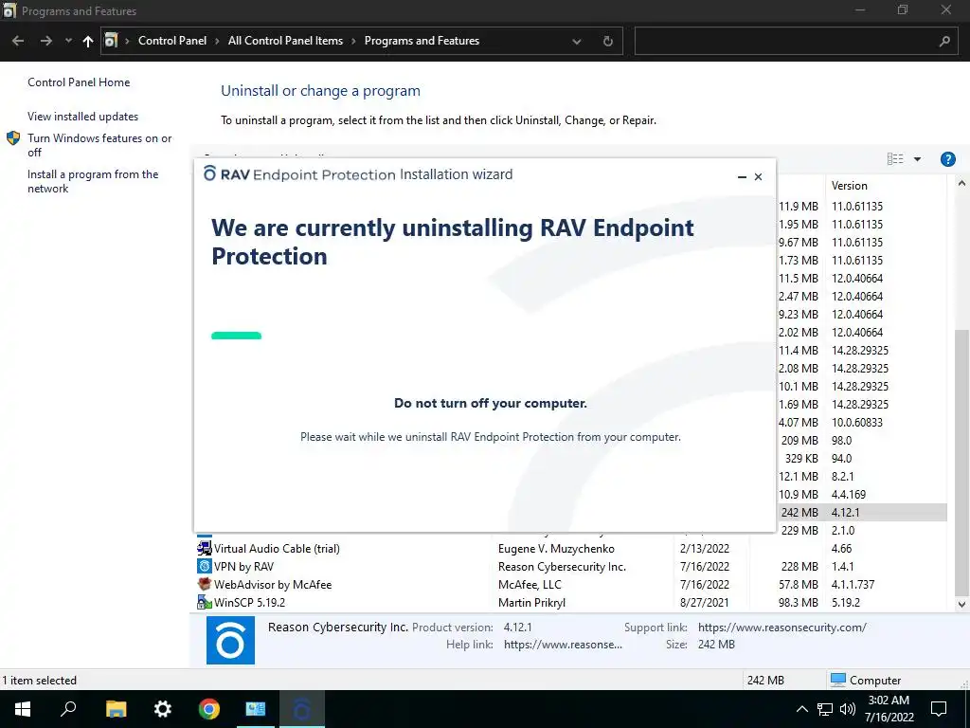Switch to RAV uninstaller taskbar item
Viewport: 970px width, 728px height.
[302, 709]
